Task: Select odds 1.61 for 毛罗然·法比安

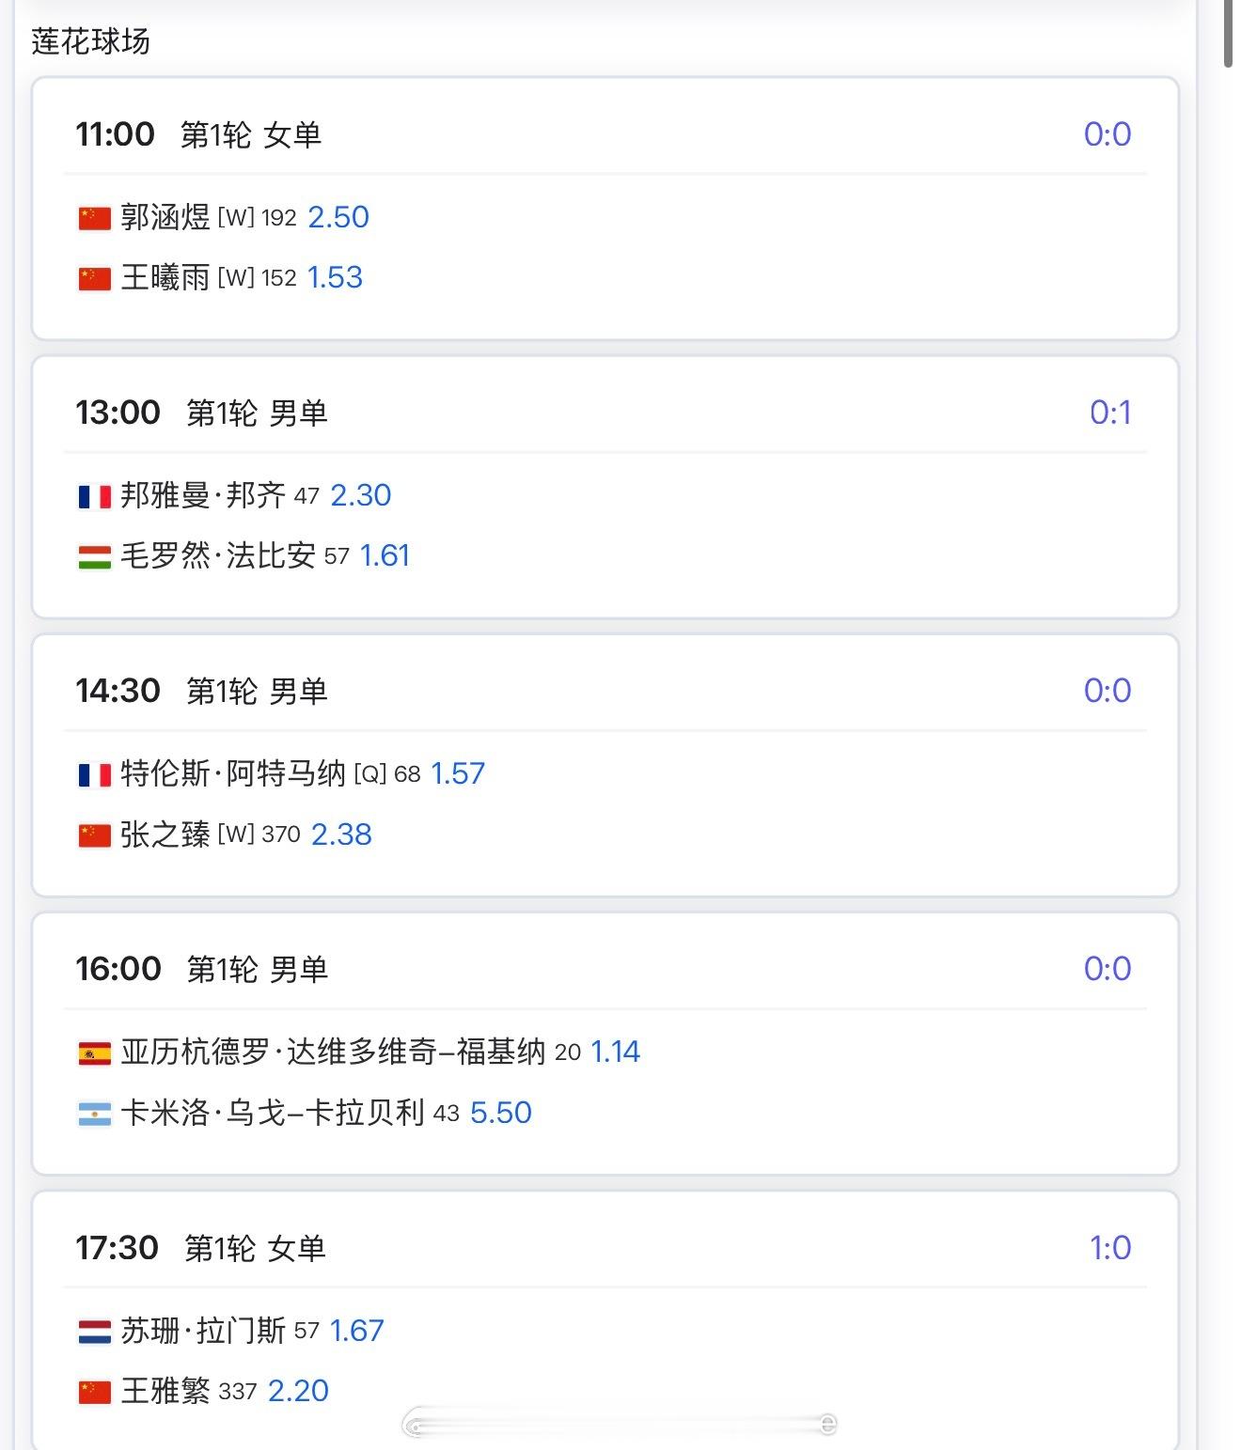Action: 385,555
